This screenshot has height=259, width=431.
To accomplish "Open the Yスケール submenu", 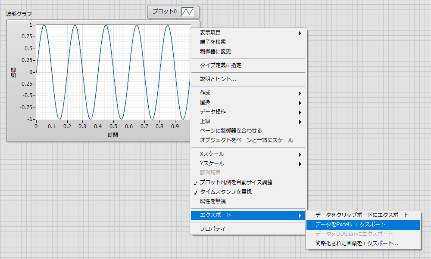I will pyautogui.click(x=248, y=163).
